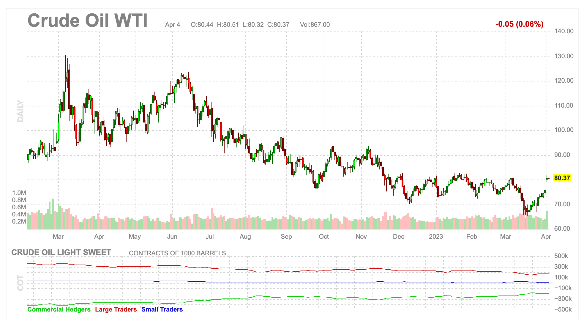Click the 90.00 price axis label
Viewport: 584px width, 327px height.
[562, 155]
